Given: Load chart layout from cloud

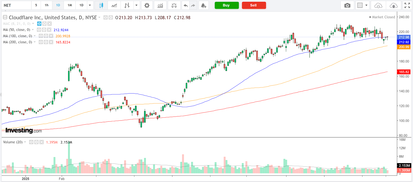Looking at the screenshot, I should point(378,5).
